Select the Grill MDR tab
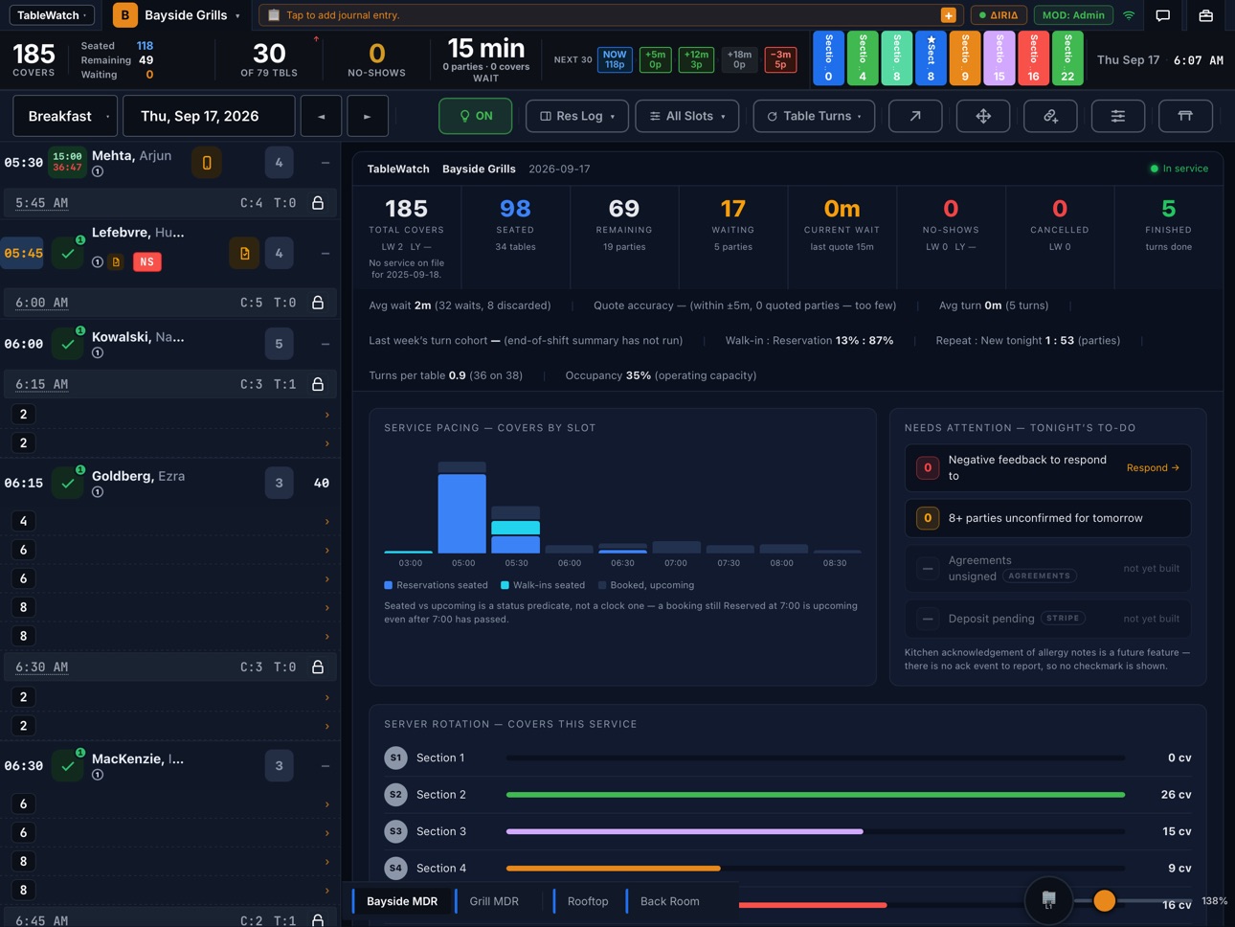 tap(493, 901)
